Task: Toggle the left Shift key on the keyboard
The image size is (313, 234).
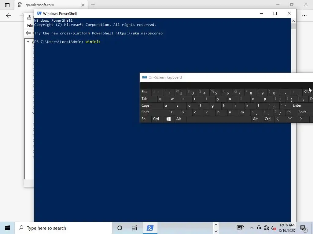Action: pos(154,112)
